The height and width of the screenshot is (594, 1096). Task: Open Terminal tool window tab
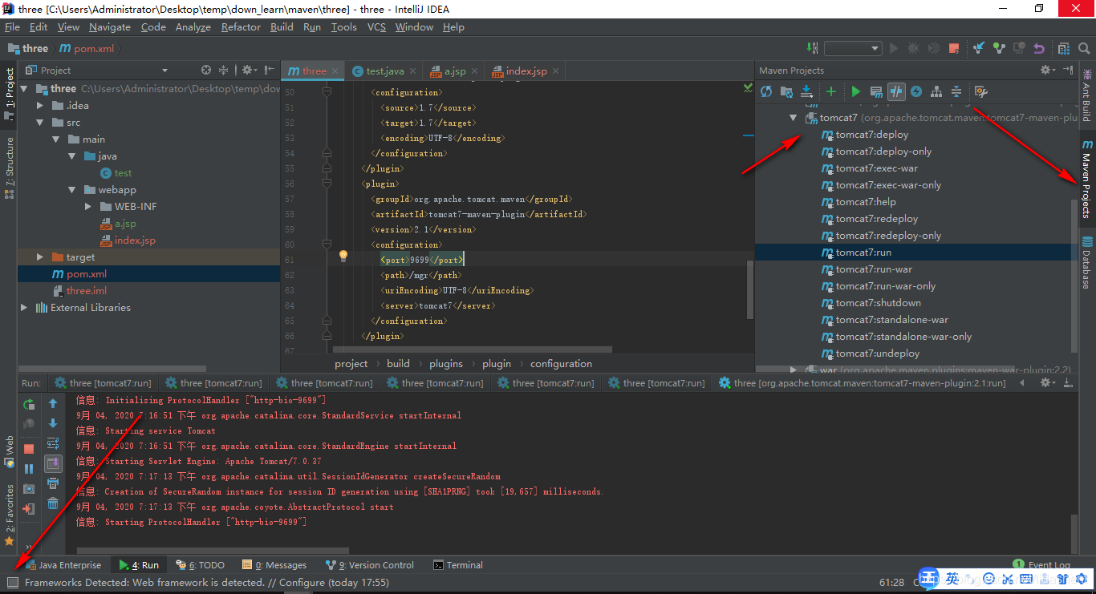457,565
